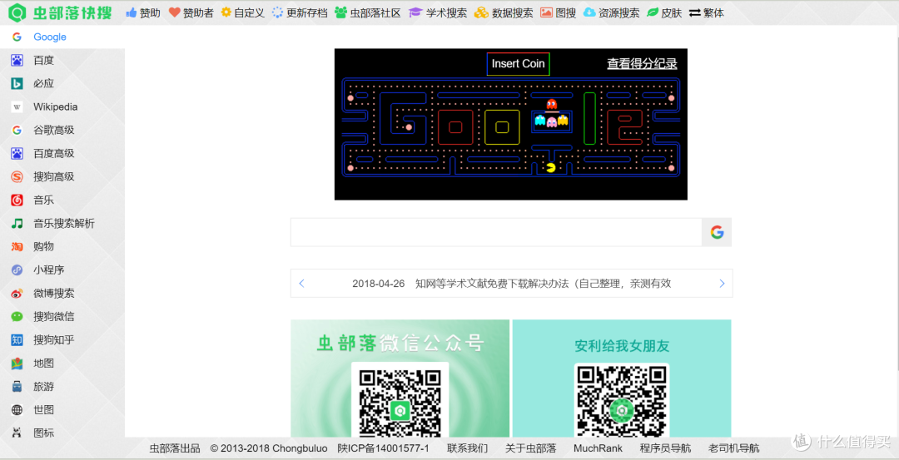Open the 虫部落社区 community icon
This screenshot has height=460, width=899.
pos(341,12)
